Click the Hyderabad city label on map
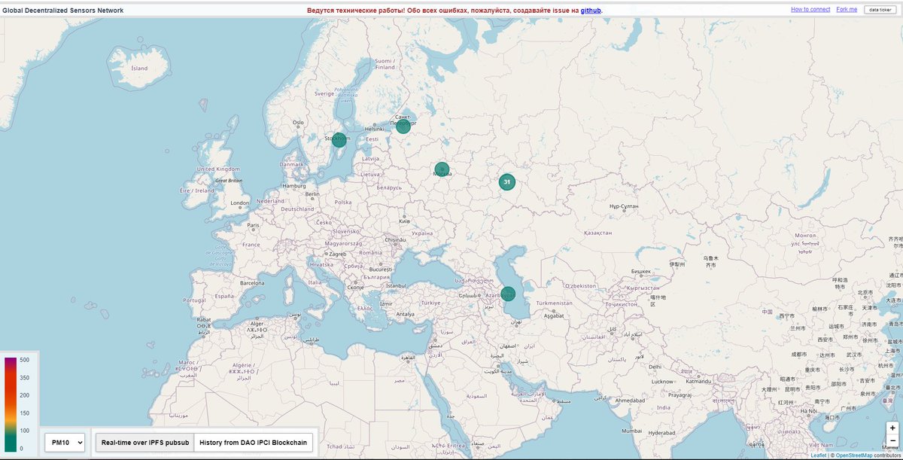This screenshot has height=460, width=903. [663, 434]
